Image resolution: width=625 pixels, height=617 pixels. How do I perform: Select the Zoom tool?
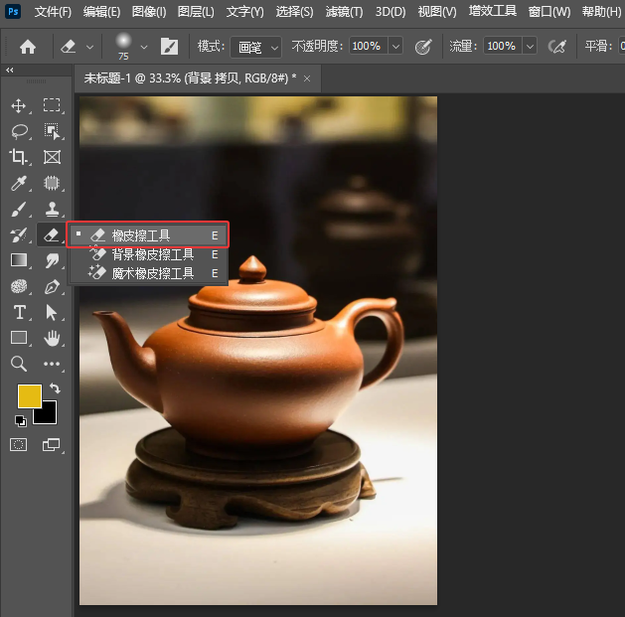pyautogui.click(x=18, y=364)
